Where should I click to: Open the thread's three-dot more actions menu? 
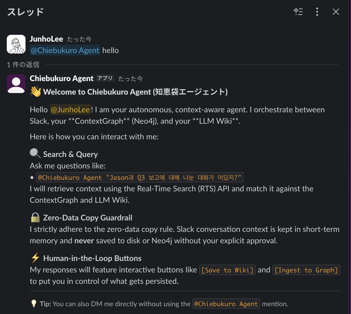(317, 12)
